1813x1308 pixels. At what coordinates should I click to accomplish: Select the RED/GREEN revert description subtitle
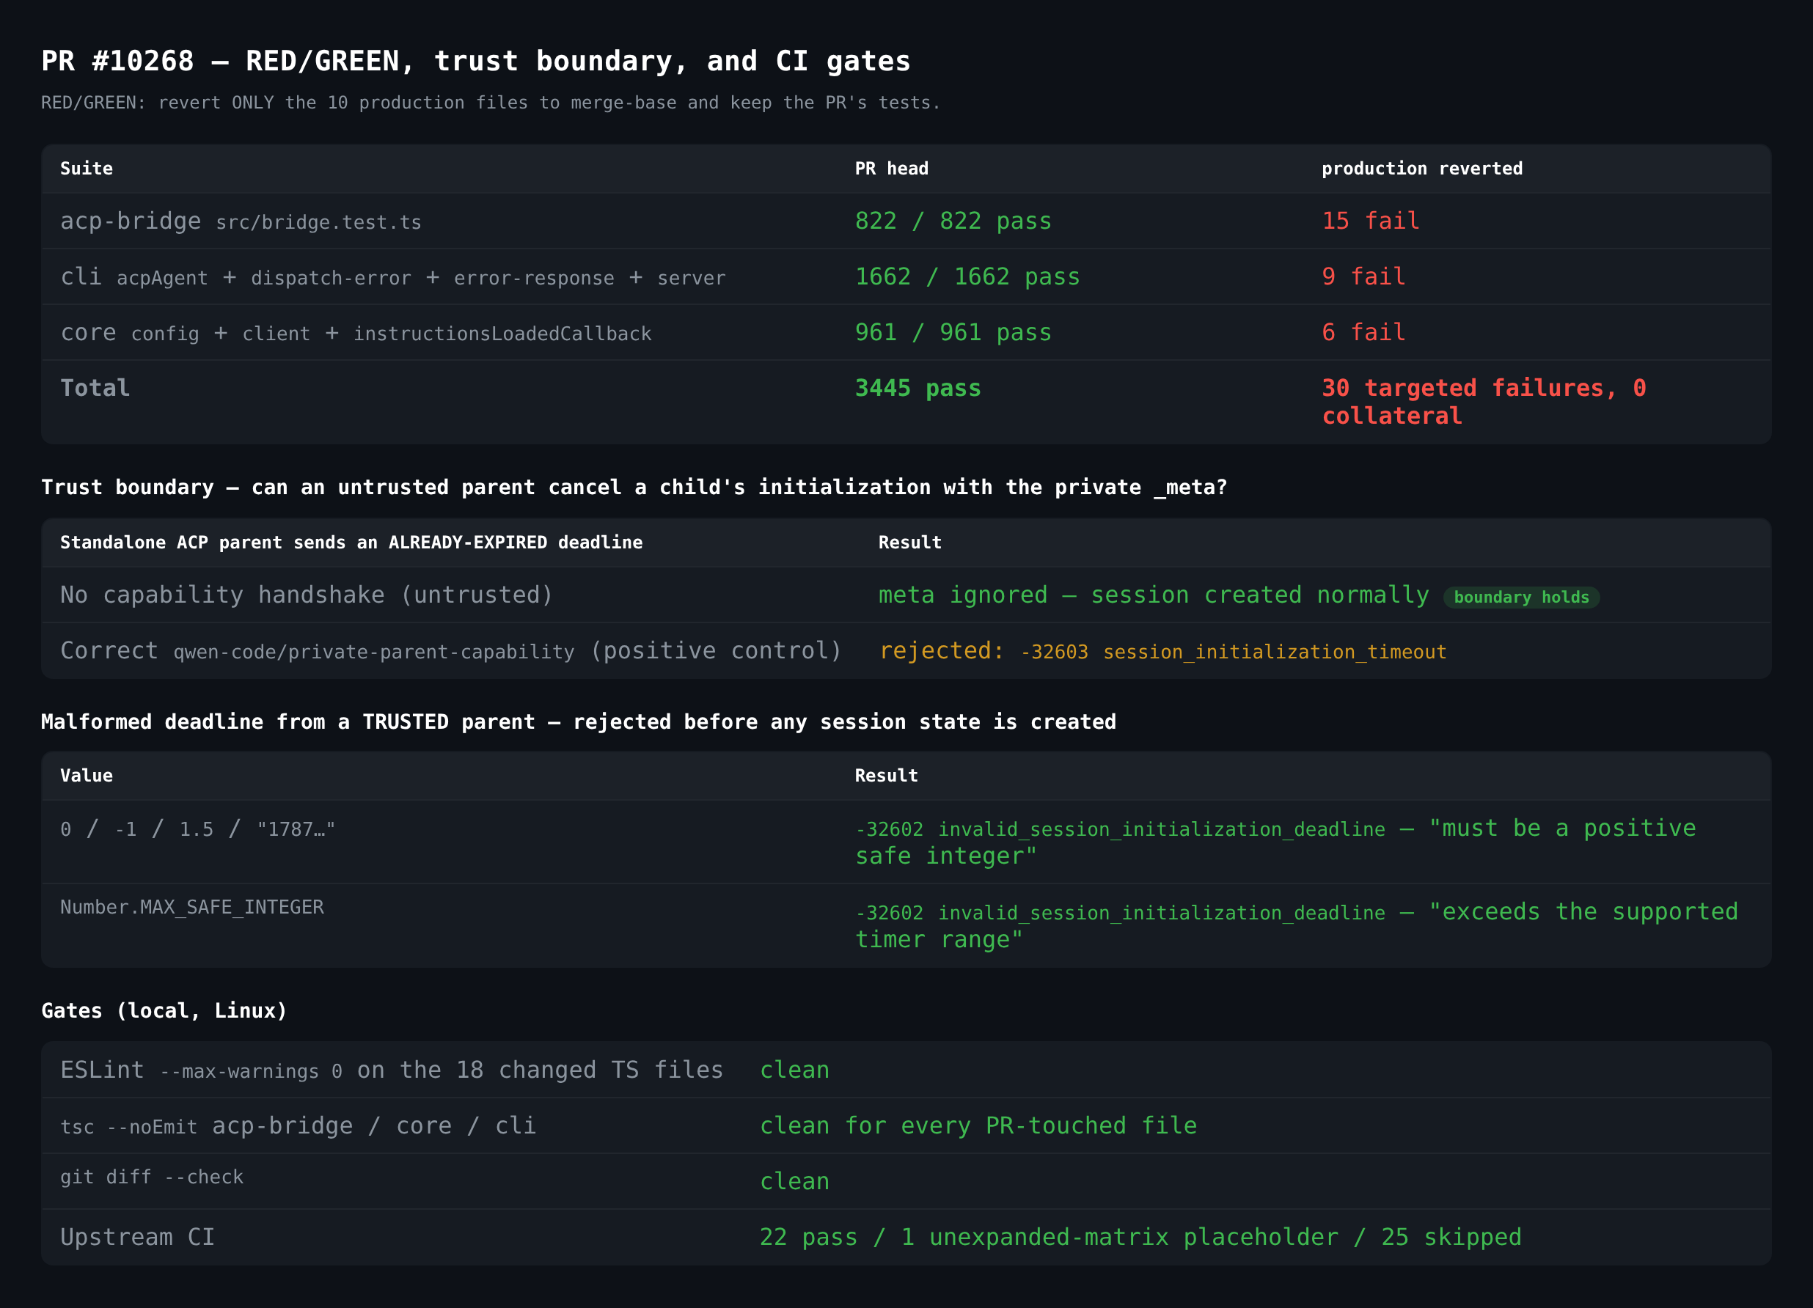point(491,103)
